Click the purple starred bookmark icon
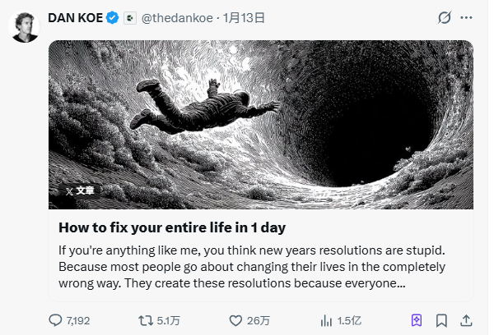Viewport: 494px width, 335px height. click(417, 320)
